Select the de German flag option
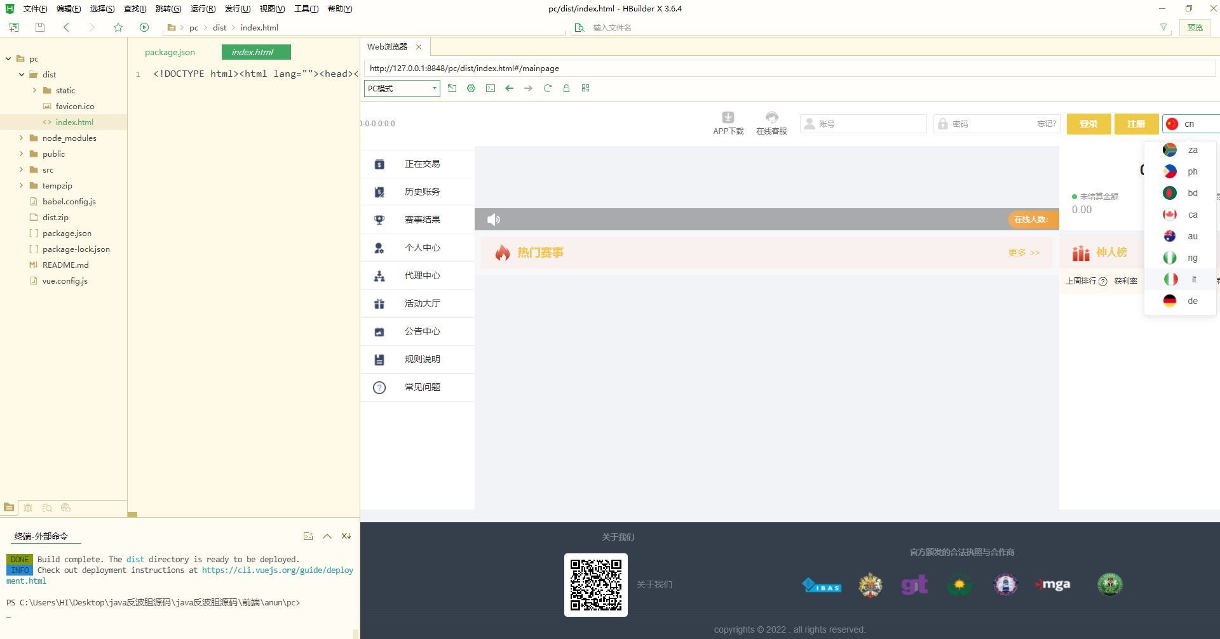Screen dimensions: 1220x639 (1181, 301)
